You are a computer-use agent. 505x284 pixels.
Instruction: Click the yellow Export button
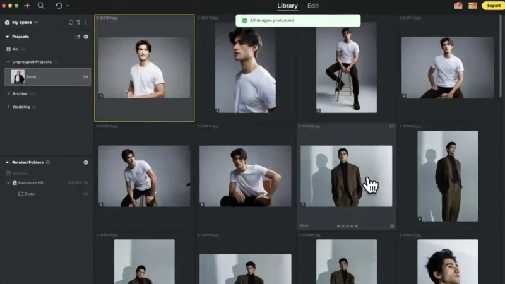point(493,6)
